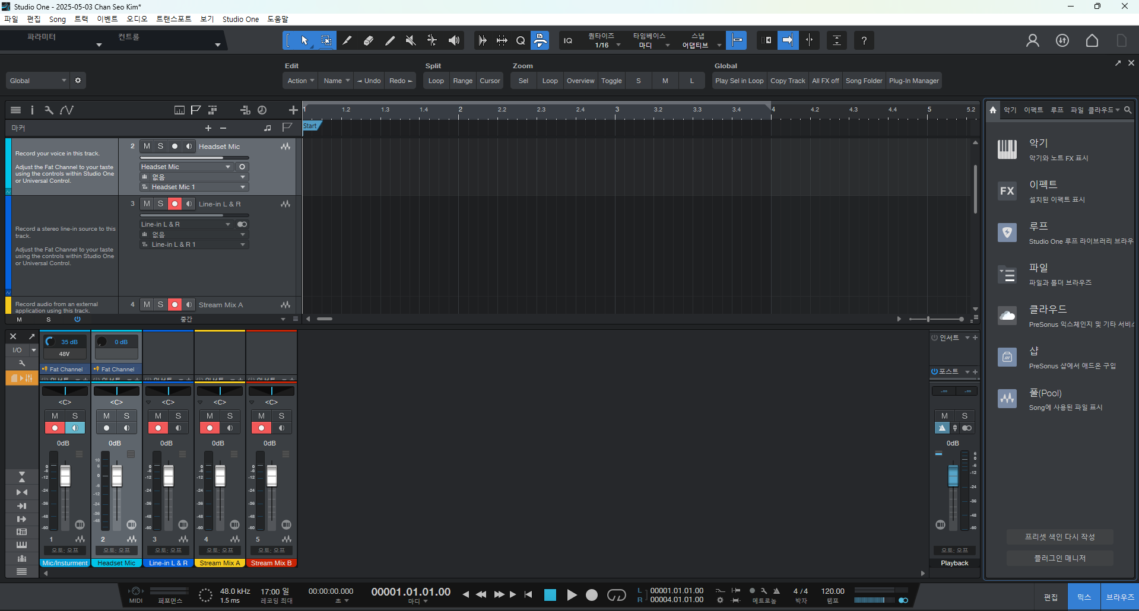This screenshot has width=1139, height=611.
Task: Open the Instruments browser icon
Action: pos(1007,149)
